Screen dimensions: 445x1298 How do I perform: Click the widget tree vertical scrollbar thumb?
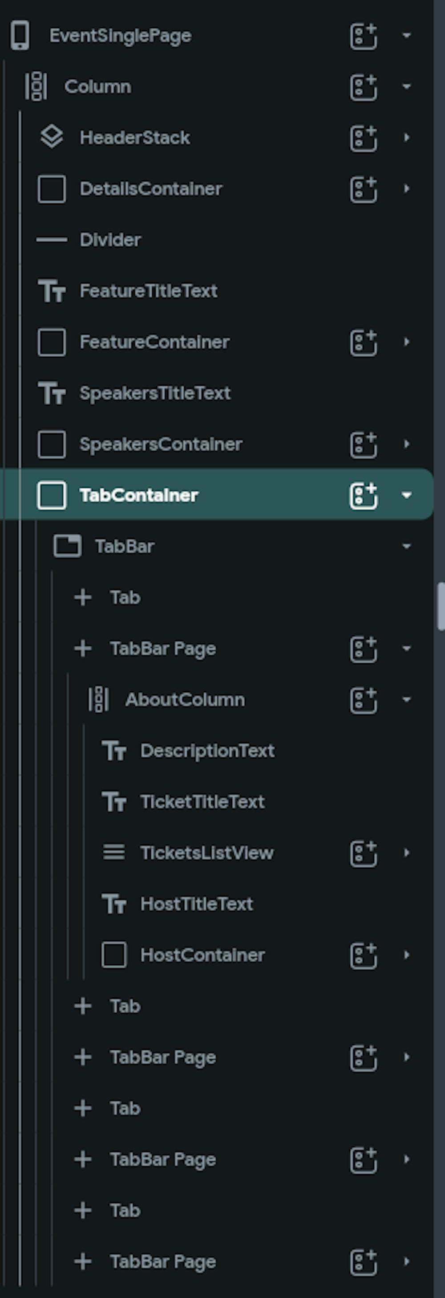click(x=441, y=607)
